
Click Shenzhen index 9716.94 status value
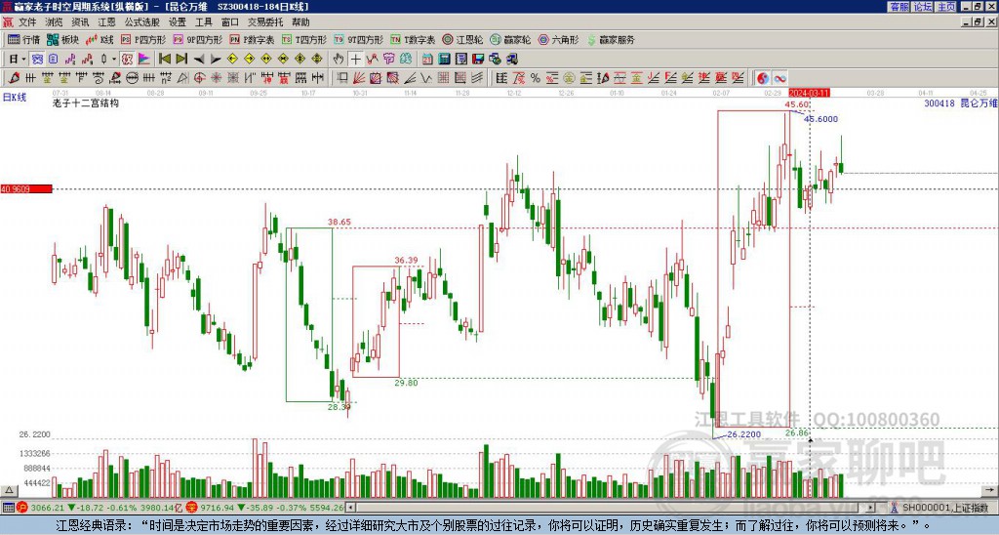pyautogui.click(x=219, y=508)
